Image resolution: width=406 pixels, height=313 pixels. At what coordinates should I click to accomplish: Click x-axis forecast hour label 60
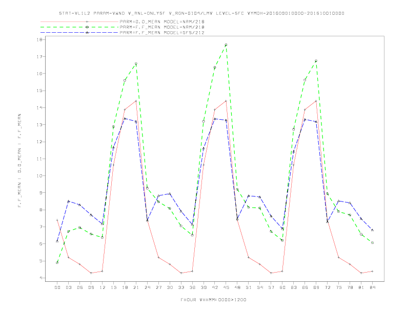click(282, 287)
